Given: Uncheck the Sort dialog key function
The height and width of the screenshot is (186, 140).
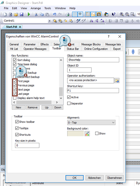Looking at the screenshot, I should click(x=15, y=60).
